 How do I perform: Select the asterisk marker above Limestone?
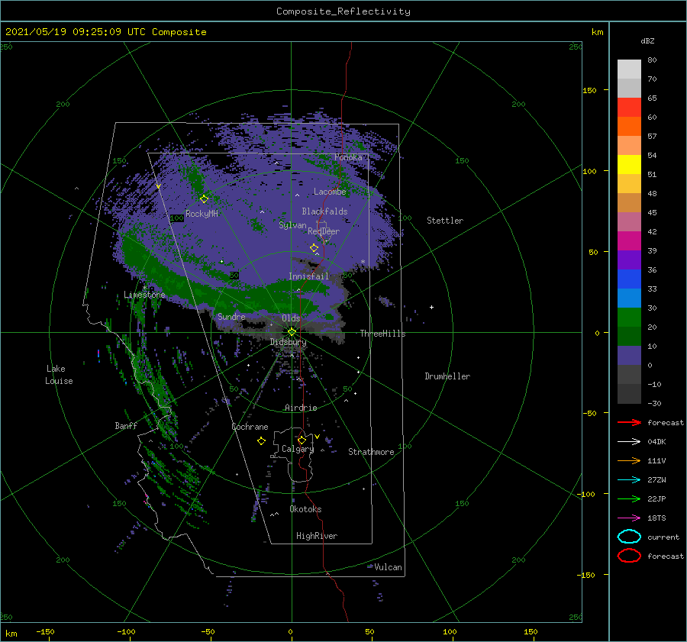point(144,288)
